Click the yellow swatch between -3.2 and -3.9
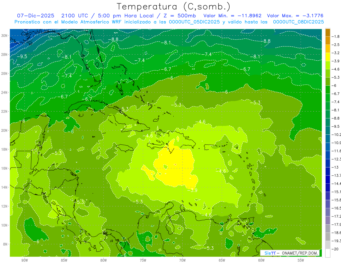The width and height of the screenshot is (341, 264). pos(328,57)
